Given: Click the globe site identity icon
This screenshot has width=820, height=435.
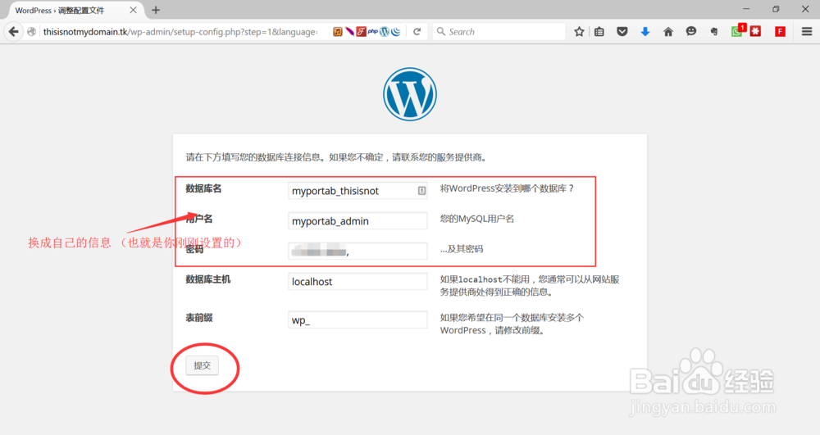Looking at the screenshot, I should coord(32,32).
